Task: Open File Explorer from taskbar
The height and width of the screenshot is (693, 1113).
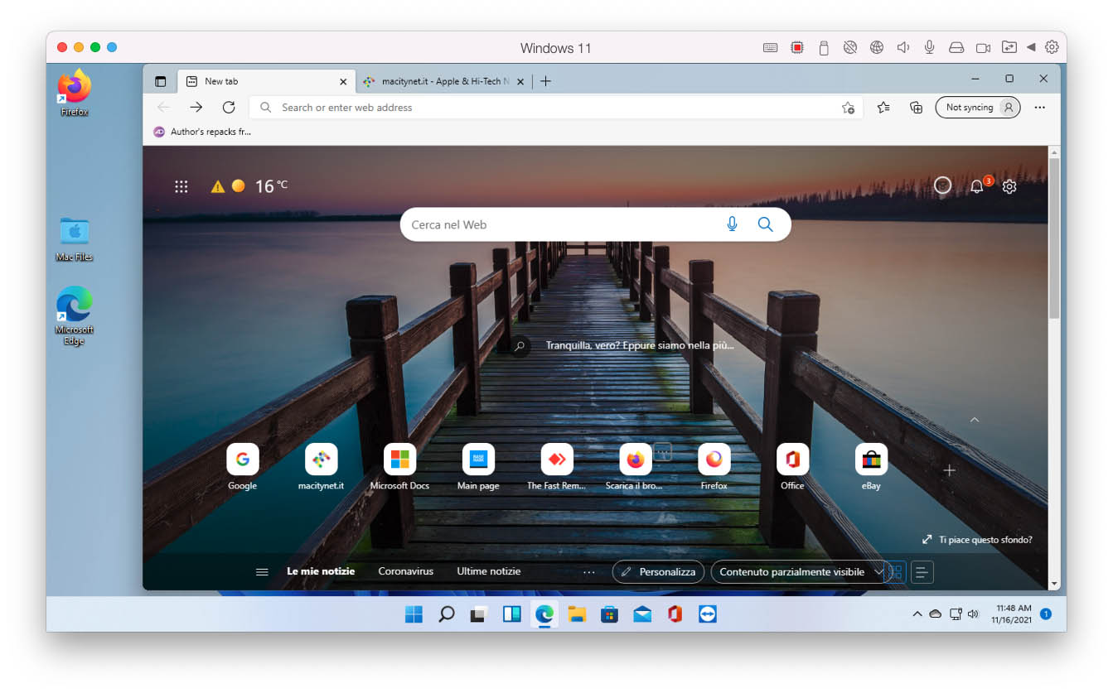Action: 577,614
